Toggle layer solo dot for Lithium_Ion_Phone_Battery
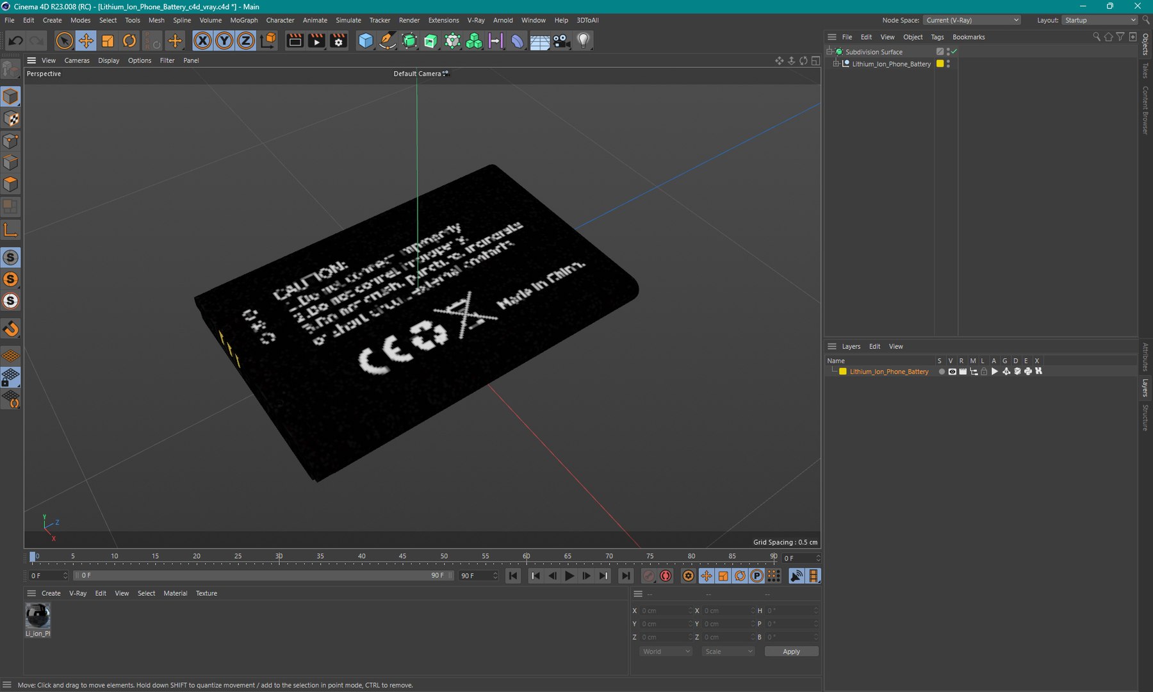The image size is (1153, 692). coord(942,372)
